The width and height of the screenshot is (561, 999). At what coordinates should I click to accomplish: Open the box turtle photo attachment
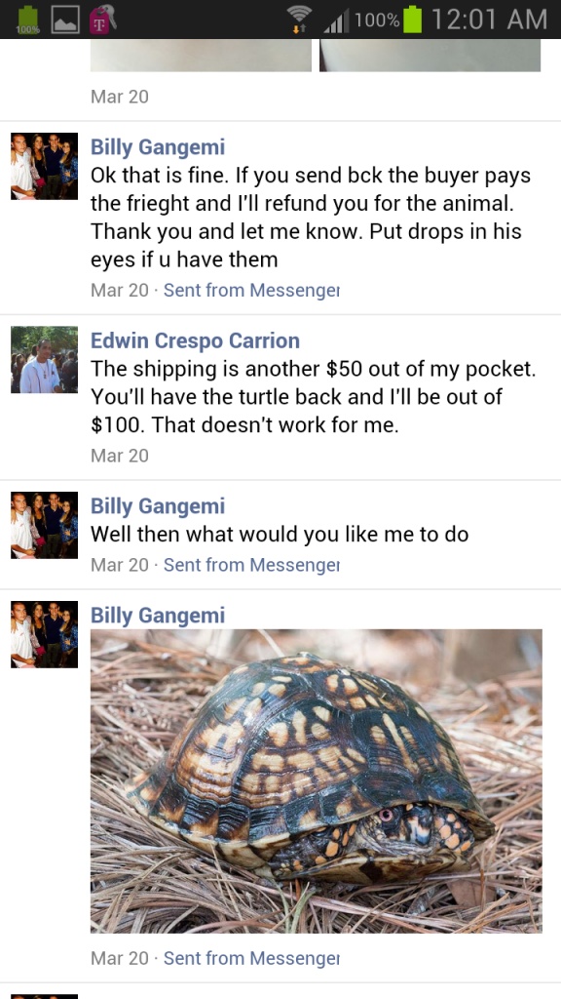pos(317,781)
